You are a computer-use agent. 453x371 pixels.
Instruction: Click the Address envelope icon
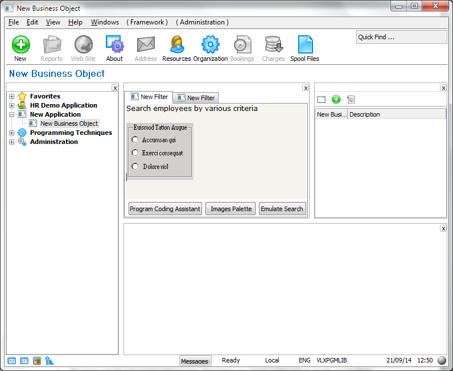click(146, 45)
